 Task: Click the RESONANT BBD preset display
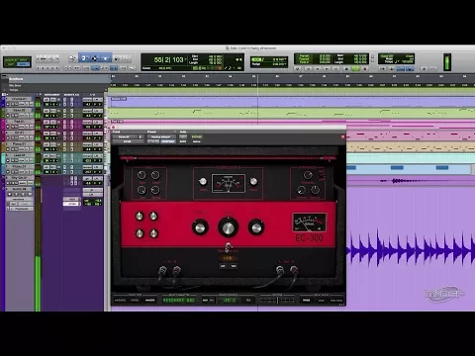pyautogui.click(x=179, y=300)
